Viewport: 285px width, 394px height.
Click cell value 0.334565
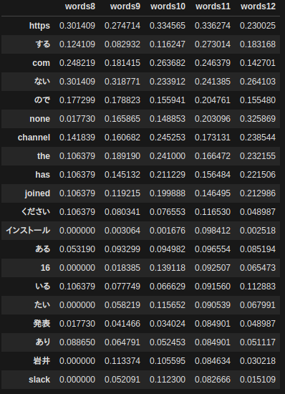(168, 26)
